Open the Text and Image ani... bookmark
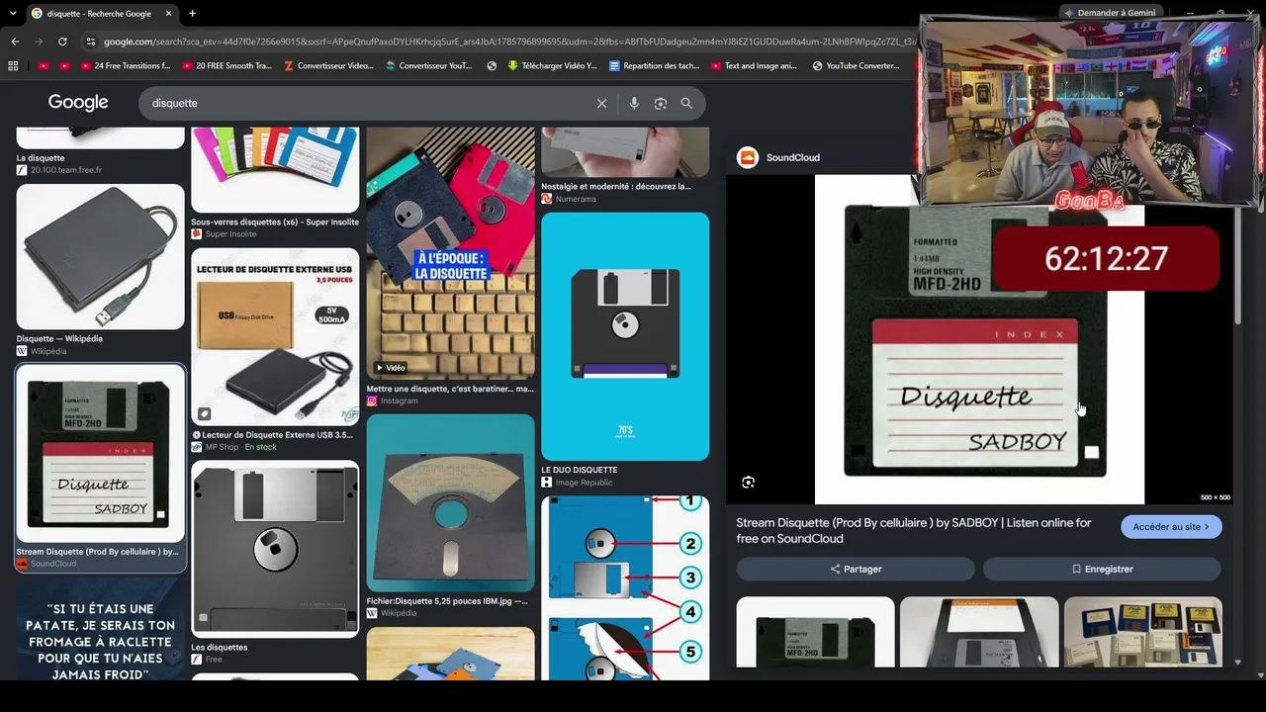This screenshot has height=712, width=1266. click(x=753, y=66)
